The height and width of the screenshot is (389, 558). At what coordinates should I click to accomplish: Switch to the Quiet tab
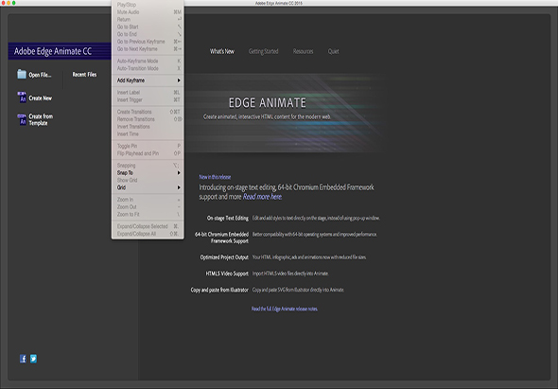tap(334, 52)
